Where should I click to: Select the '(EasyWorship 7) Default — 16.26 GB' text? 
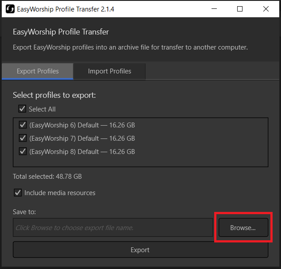point(82,138)
